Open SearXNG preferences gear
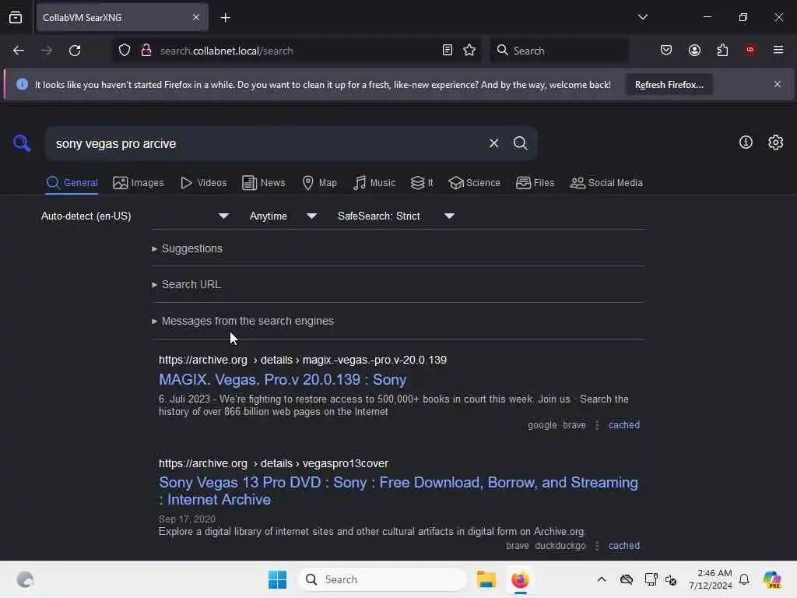797x598 pixels. pyautogui.click(x=776, y=142)
